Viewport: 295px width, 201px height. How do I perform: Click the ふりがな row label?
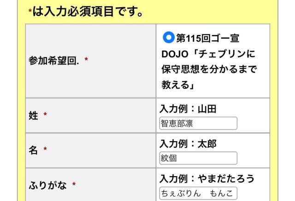click(47, 185)
